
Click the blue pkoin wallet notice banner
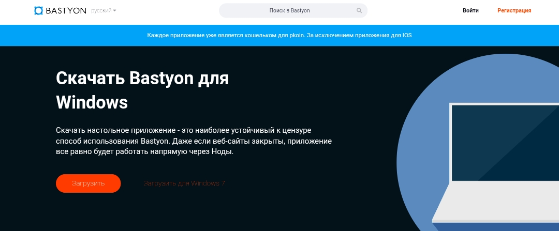point(279,36)
